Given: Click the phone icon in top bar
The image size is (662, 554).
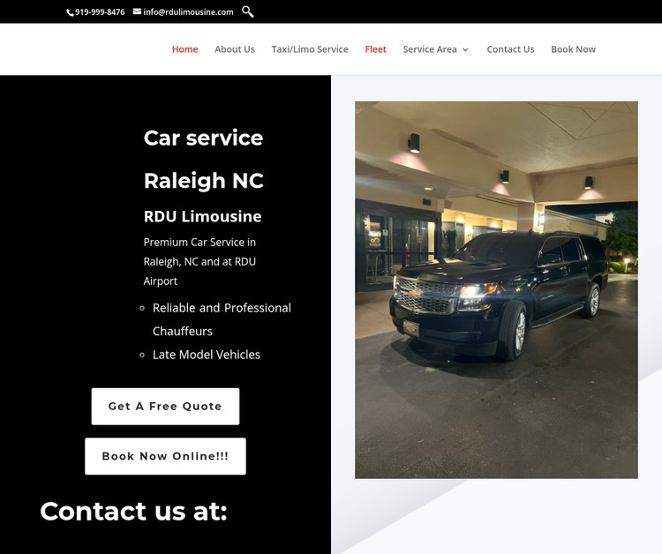Looking at the screenshot, I should click(x=70, y=12).
